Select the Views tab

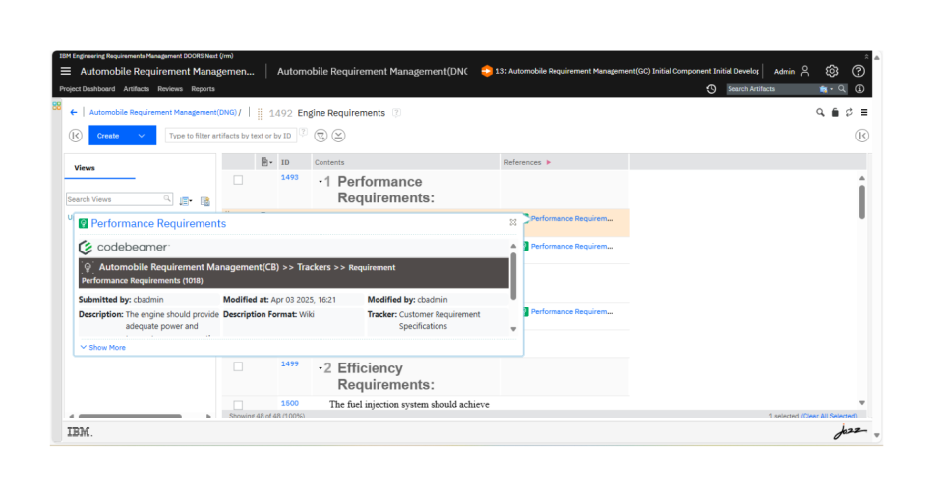click(x=85, y=168)
